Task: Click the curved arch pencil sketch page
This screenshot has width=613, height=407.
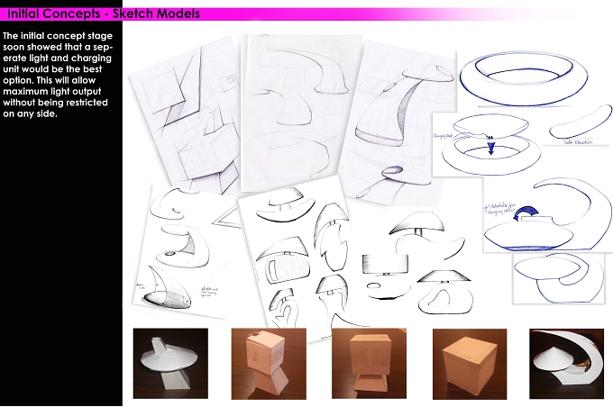Action: (x=301, y=113)
